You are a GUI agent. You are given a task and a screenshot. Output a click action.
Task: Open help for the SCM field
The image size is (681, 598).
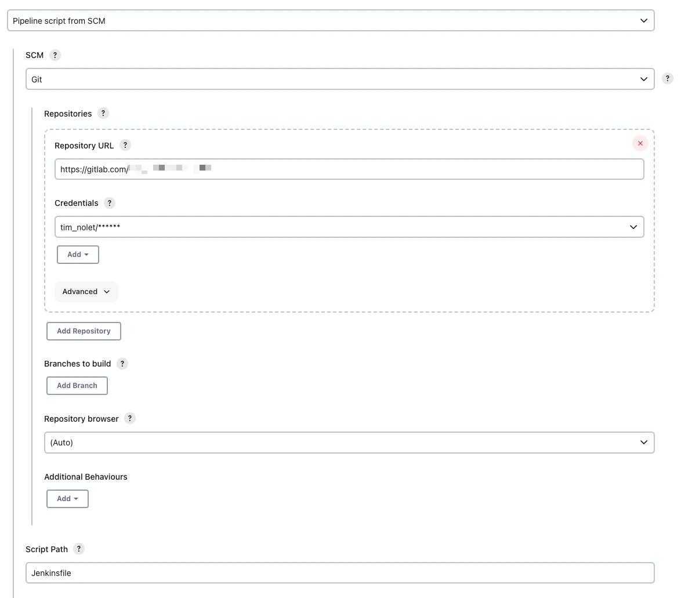[55, 55]
